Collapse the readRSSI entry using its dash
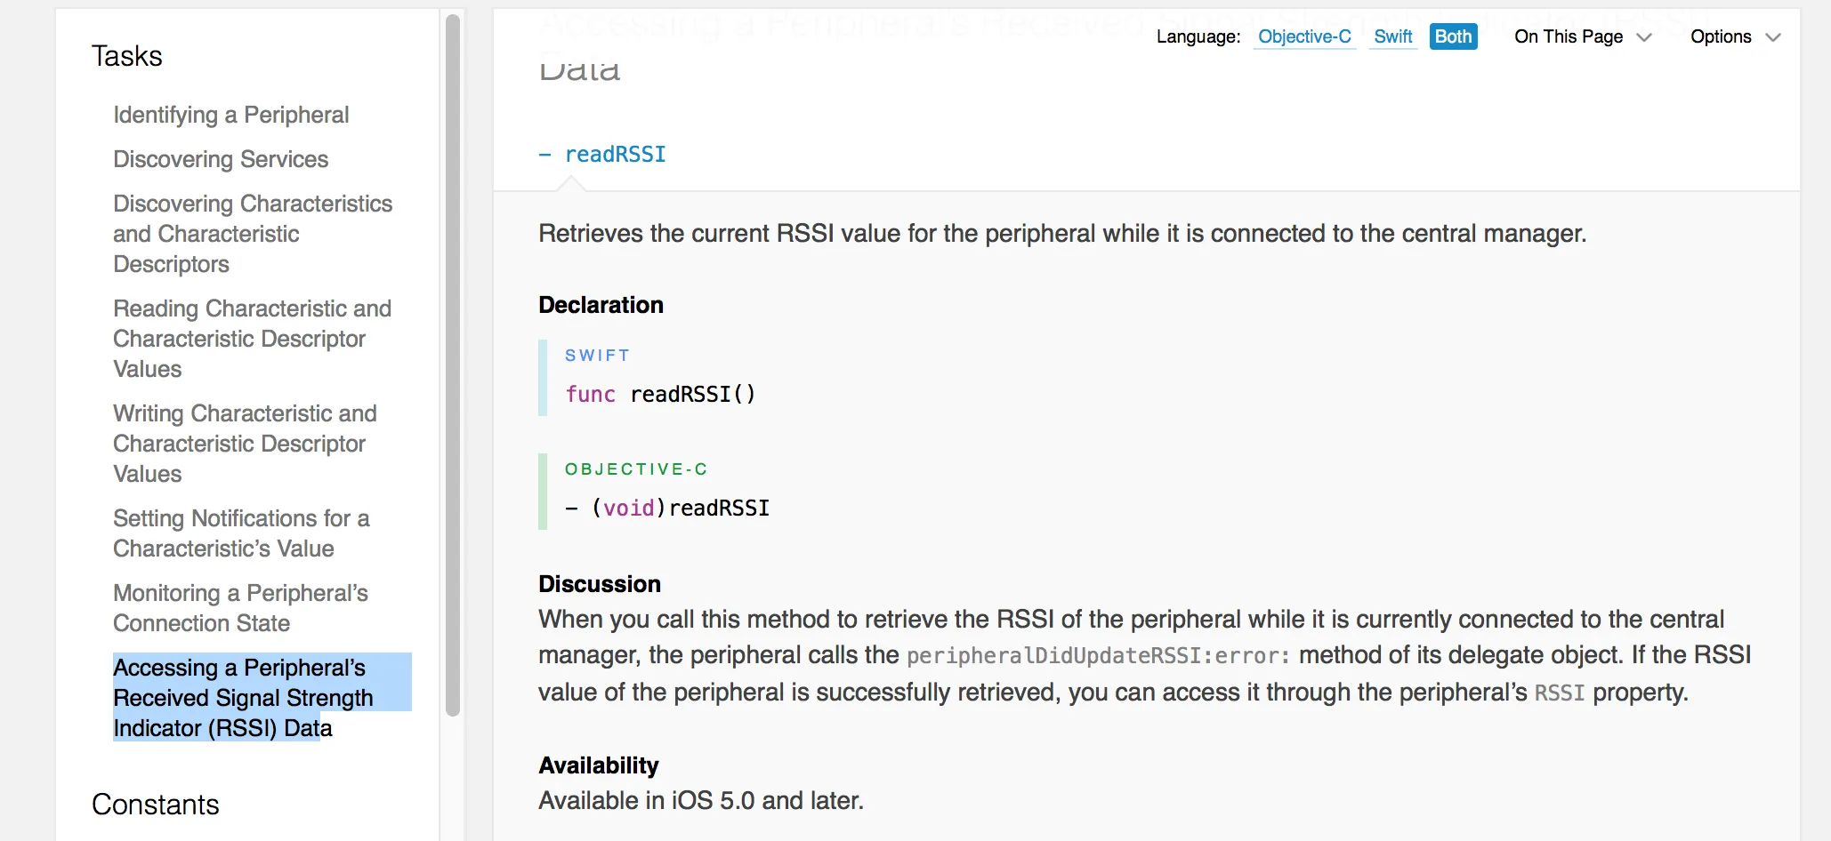The height and width of the screenshot is (841, 1831). 544,155
